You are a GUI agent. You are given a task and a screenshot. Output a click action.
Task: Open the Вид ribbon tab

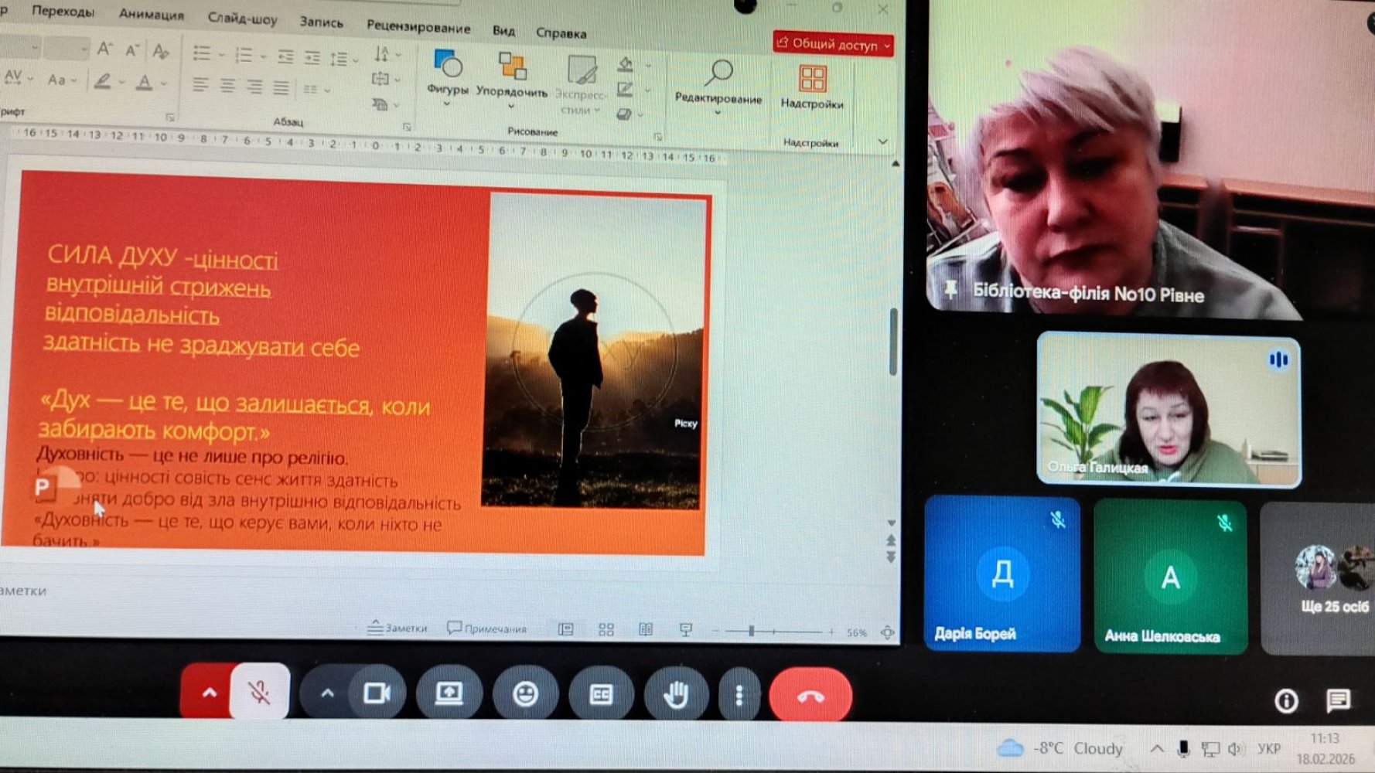[x=503, y=31]
